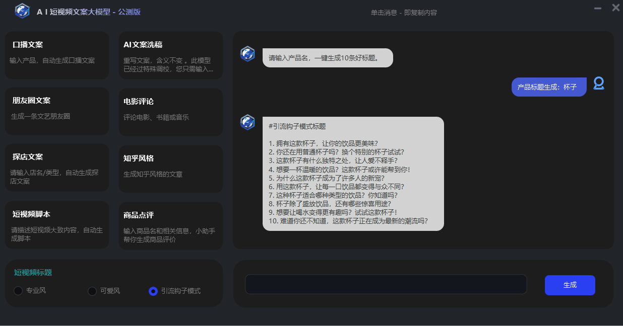Select the 专业风 style radio button

pyautogui.click(x=19, y=291)
